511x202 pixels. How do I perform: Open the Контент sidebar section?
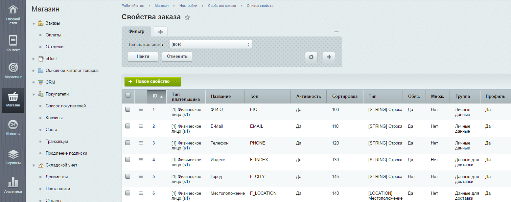[x=13, y=43]
